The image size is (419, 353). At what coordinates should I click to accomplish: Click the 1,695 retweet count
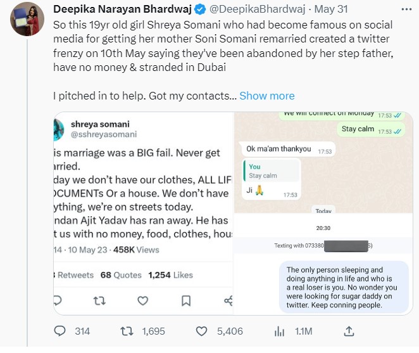click(154, 331)
